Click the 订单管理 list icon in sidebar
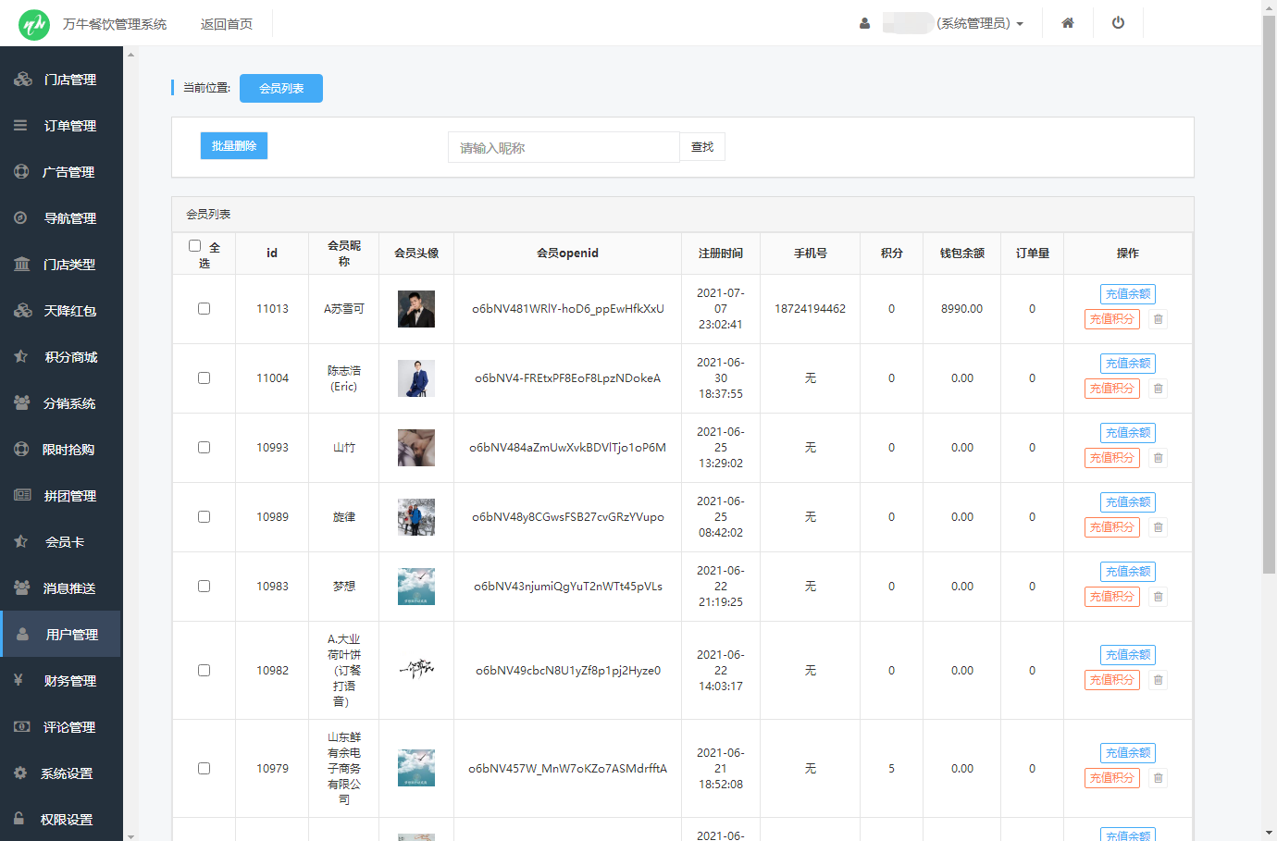The height and width of the screenshot is (841, 1277). 20,126
